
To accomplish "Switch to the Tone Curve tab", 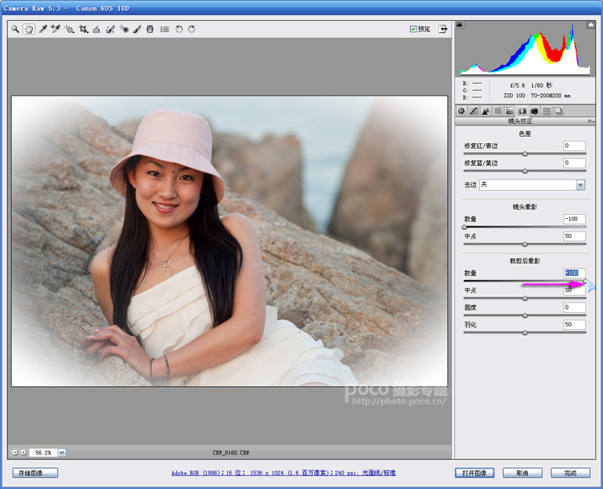I will pyautogui.click(x=474, y=111).
